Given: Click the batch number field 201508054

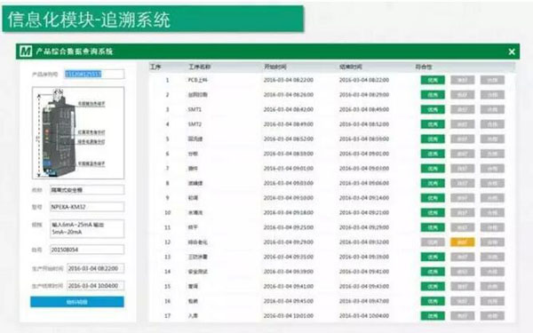Looking at the screenshot, I should 87,250.
